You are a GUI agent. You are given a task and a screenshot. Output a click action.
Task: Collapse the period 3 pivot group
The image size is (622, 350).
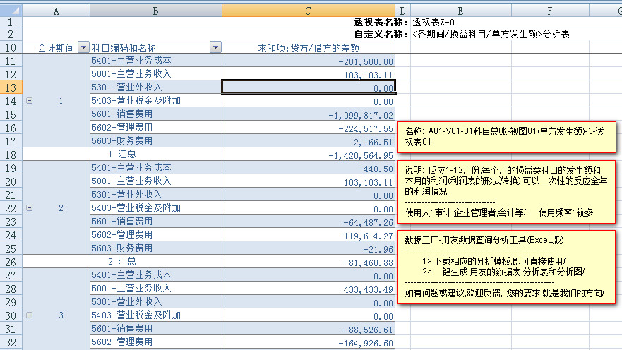point(29,315)
